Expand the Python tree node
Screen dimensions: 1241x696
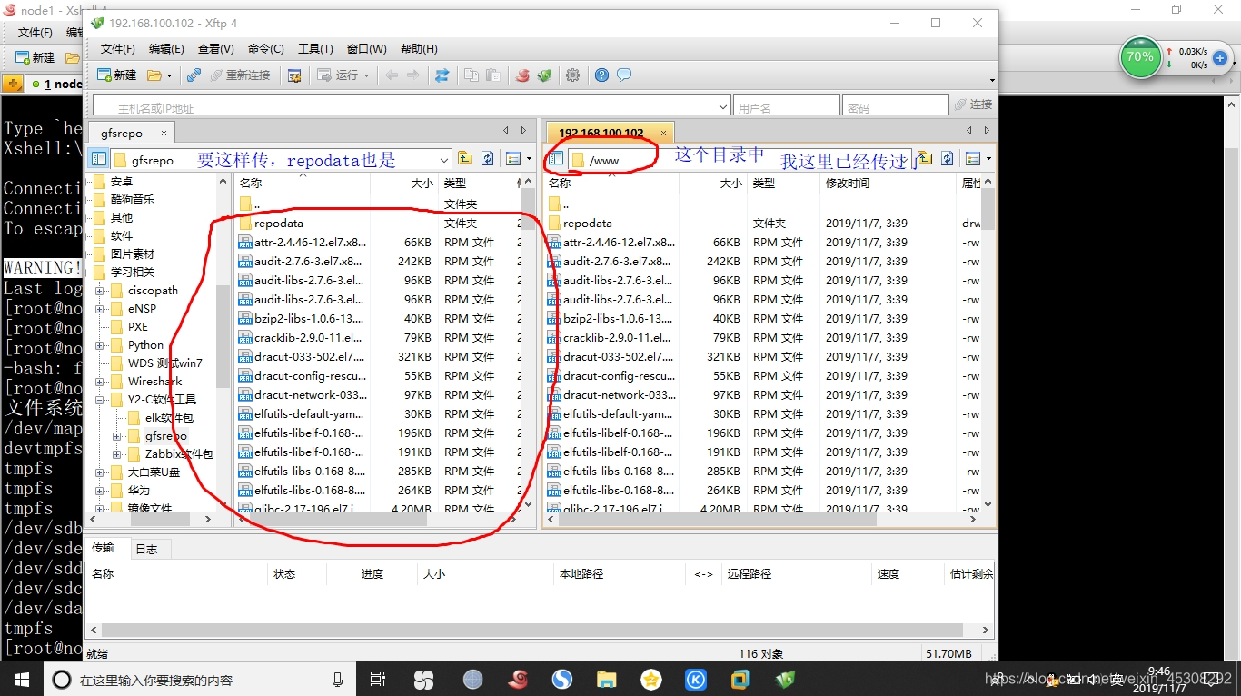[x=100, y=345]
